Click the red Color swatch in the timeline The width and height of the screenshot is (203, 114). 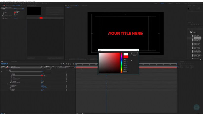click(42, 76)
